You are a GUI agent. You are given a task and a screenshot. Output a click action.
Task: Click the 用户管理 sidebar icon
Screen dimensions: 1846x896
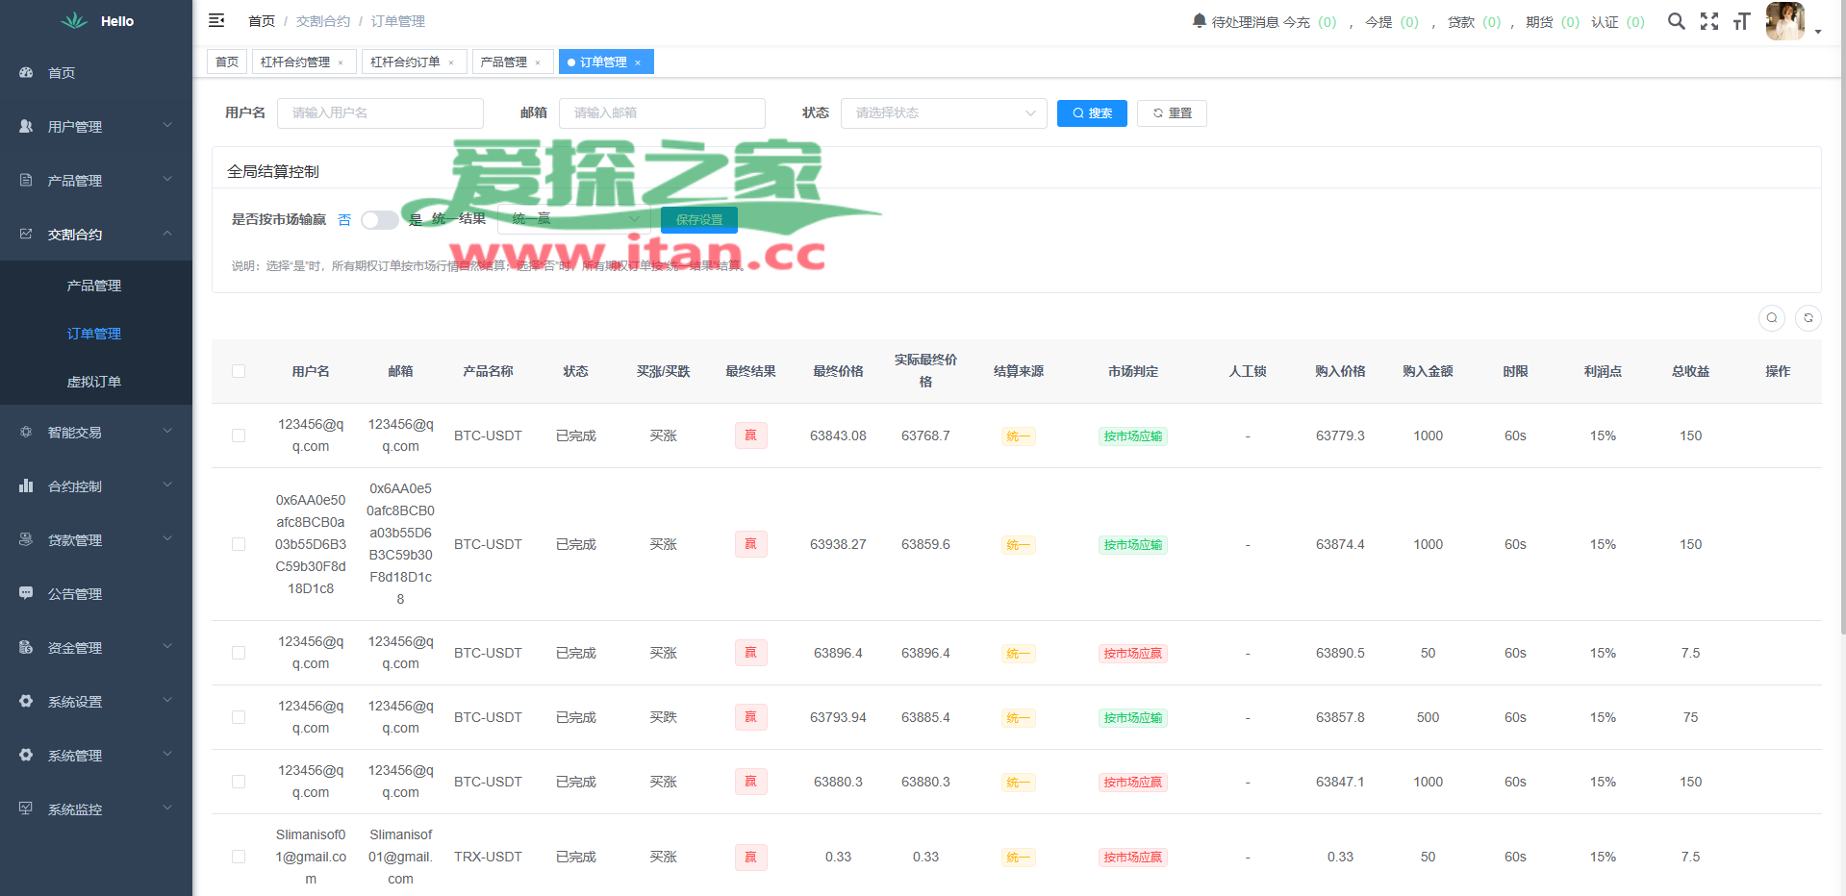tap(26, 126)
